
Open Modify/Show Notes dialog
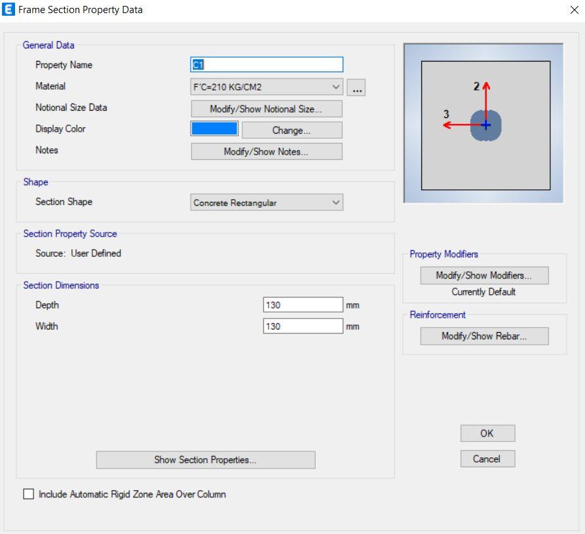click(267, 151)
